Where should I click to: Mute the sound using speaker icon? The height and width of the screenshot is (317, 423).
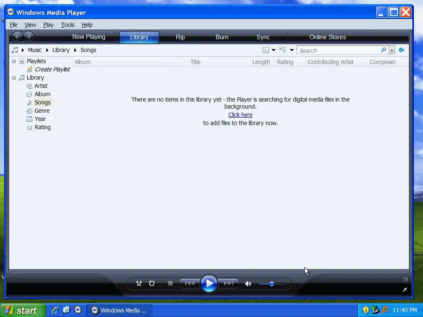(248, 284)
